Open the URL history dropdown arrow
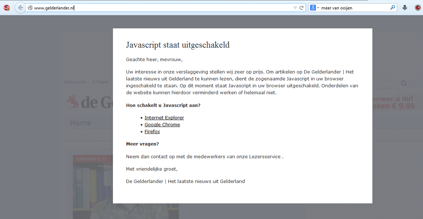Screen dimensions: 423x219 [295, 8]
